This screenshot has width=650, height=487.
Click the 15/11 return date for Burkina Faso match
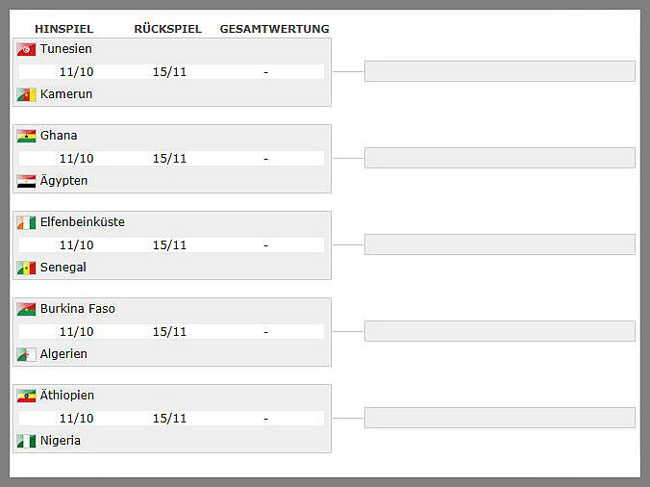click(x=169, y=332)
